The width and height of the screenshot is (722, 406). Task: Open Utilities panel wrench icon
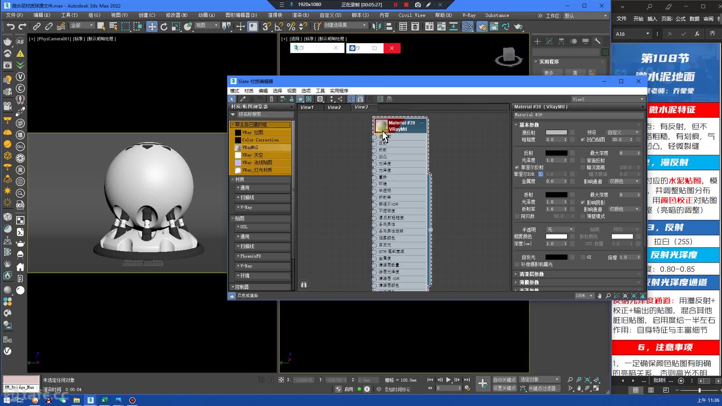(598, 41)
